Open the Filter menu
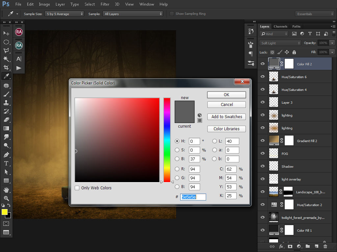Viewport: 337px width, 252px height. click(x=105, y=4)
